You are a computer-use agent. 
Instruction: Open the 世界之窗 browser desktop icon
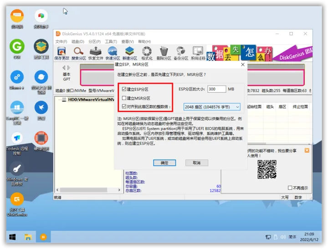point(41,82)
